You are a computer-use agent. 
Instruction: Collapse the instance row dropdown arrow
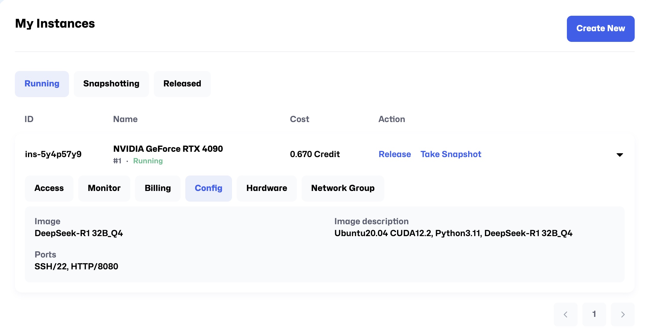[620, 155]
